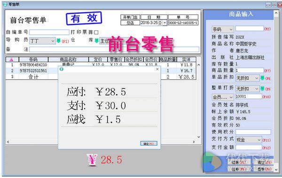Click the 商品输入 panel scroll up arrow
Image resolution: width=282 pixels, height=178 pixels.
click(276, 13)
